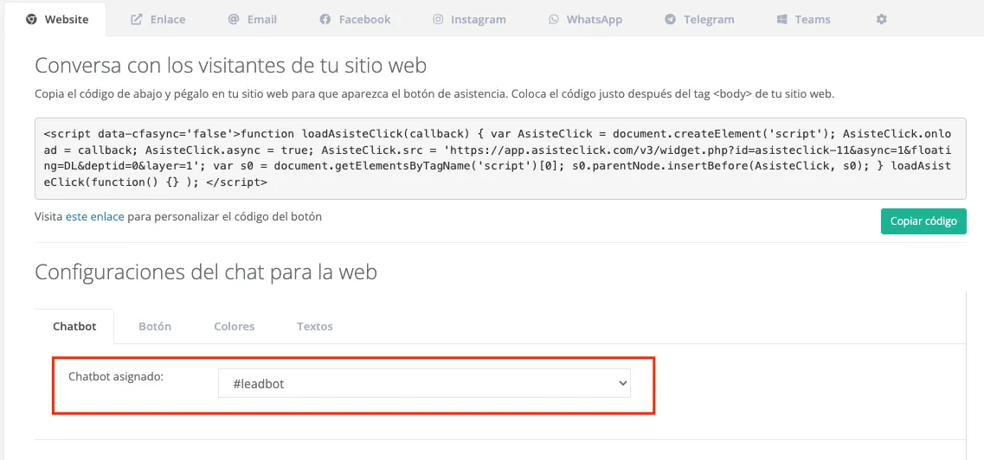Click inside the widget script code box
This screenshot has height=460, width=984.
point(501,158)
